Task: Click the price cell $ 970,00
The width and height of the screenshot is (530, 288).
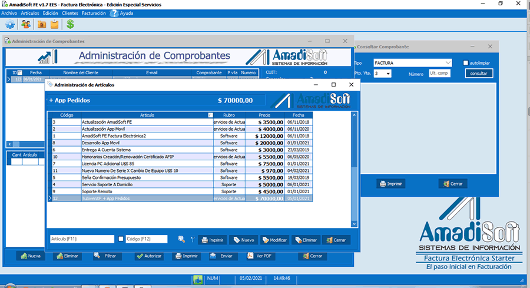Action: pos(264,171)
